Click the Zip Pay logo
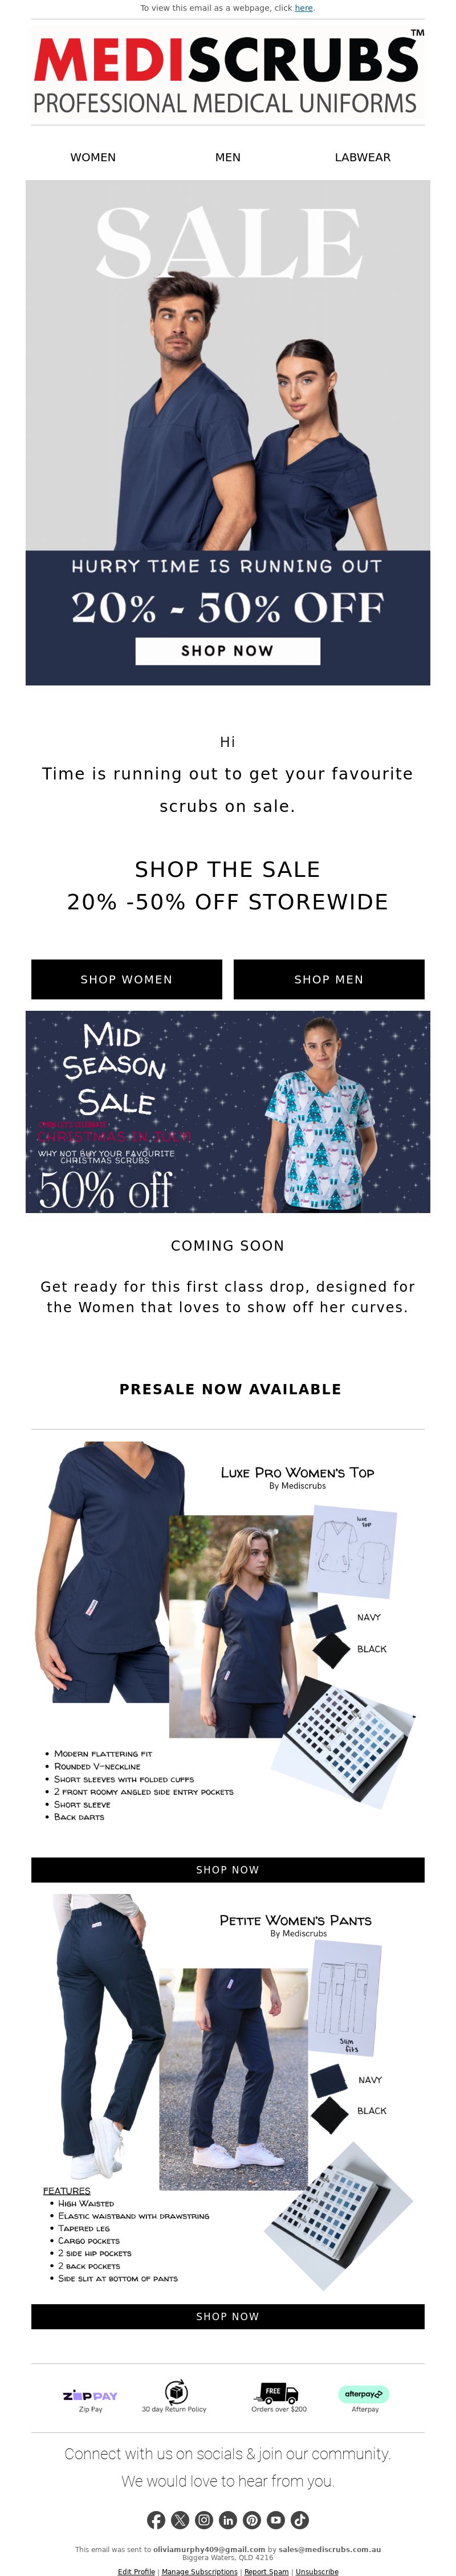The width and height of the screenshot is (456, 2576). pyautogui.click(x=90, y=2396)
